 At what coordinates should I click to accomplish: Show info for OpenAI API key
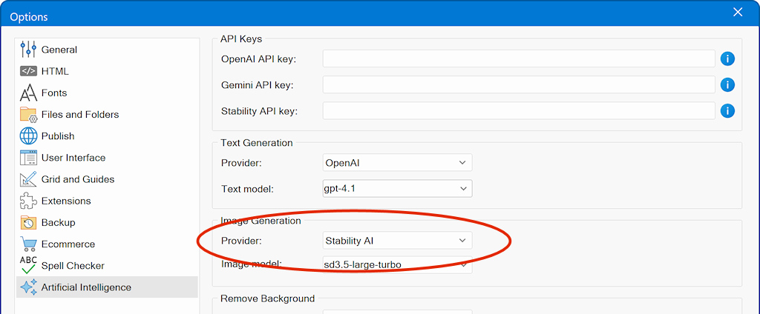pos(727,59)
